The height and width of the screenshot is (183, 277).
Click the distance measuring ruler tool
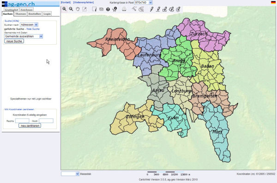[x=134, y=9]
